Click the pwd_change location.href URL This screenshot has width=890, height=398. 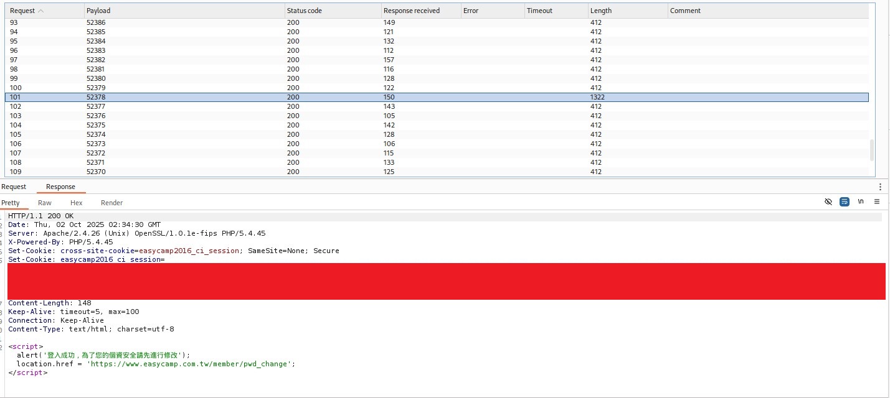pyautogui.click(x=191, y=364)
